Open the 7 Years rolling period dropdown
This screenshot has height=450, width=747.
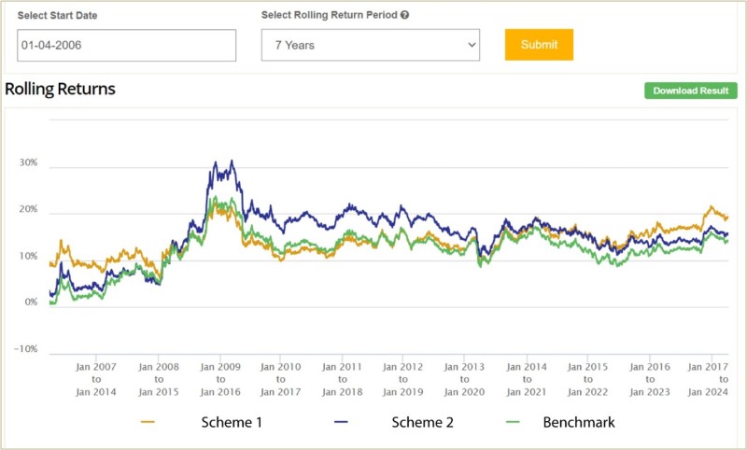pos(370,45)
